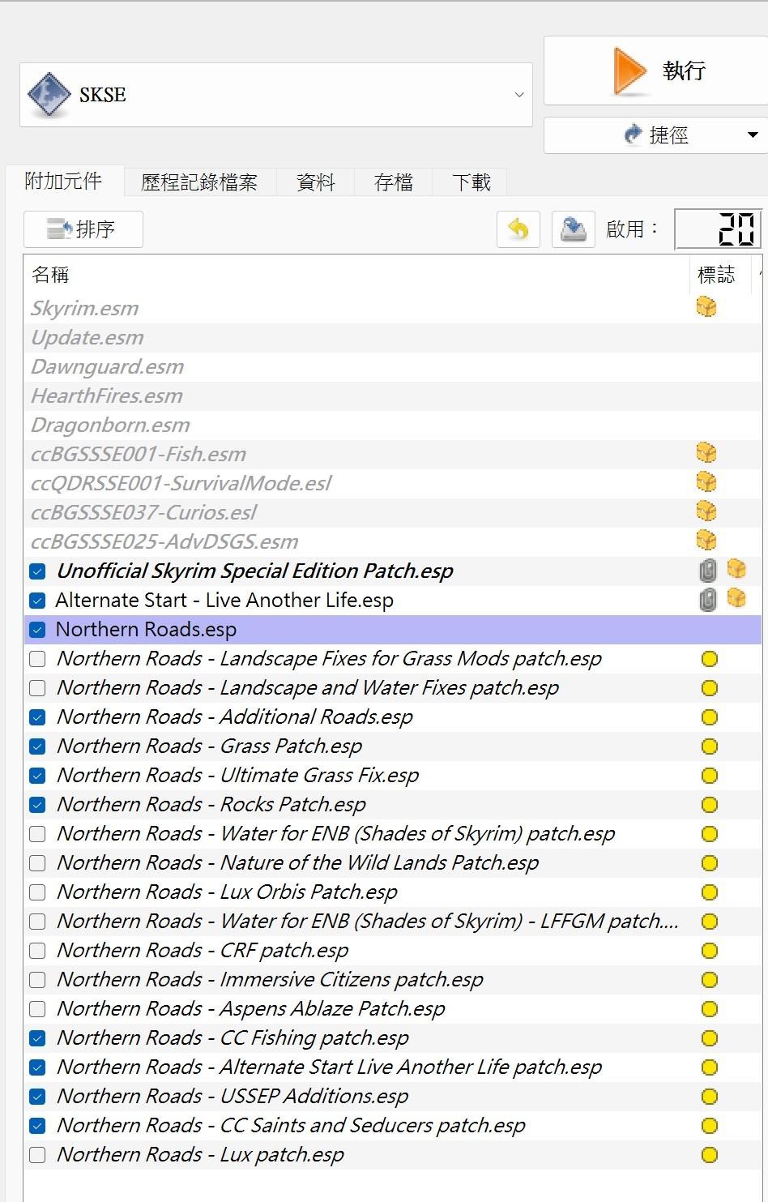The width and height of the screenshot is (768, 1202).
Task: Click the paperclip notes icon on Unofficial Skyrim Patch row
Action: pyautogui.click(x=706, y=571)
